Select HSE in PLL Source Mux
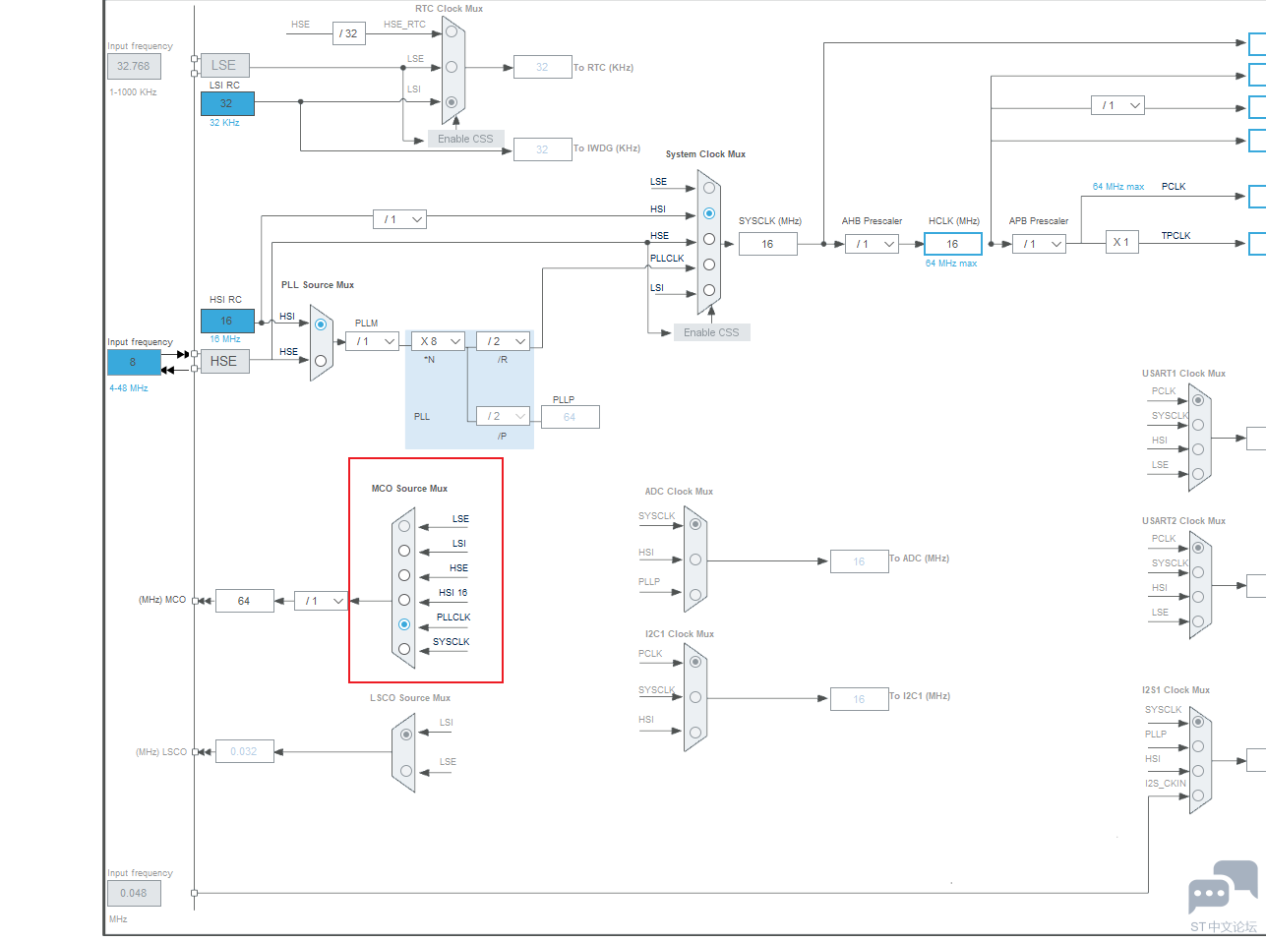The width and height of the screenshot is (1266, 942). pos(321,361)
